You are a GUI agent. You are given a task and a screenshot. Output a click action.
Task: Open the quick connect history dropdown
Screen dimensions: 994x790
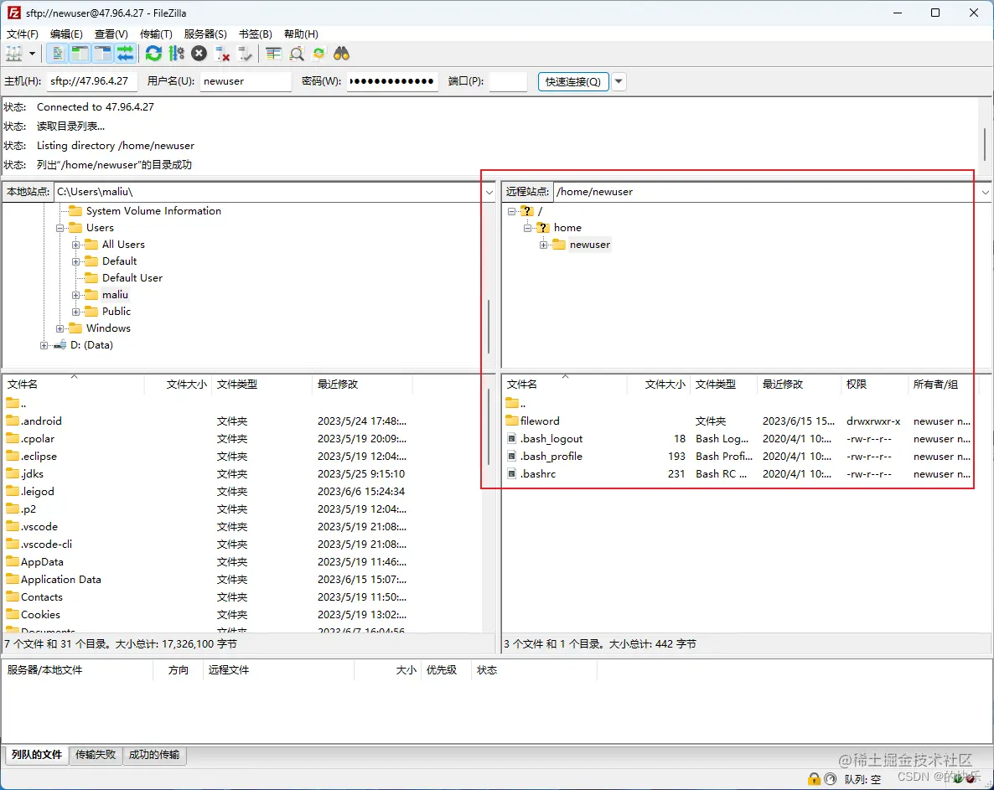coord(619,82)
